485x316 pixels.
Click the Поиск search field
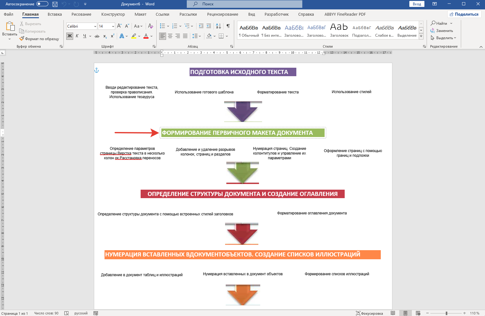coord(244,4)
